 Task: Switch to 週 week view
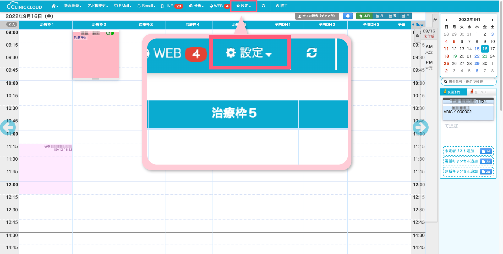click(392, 16)
